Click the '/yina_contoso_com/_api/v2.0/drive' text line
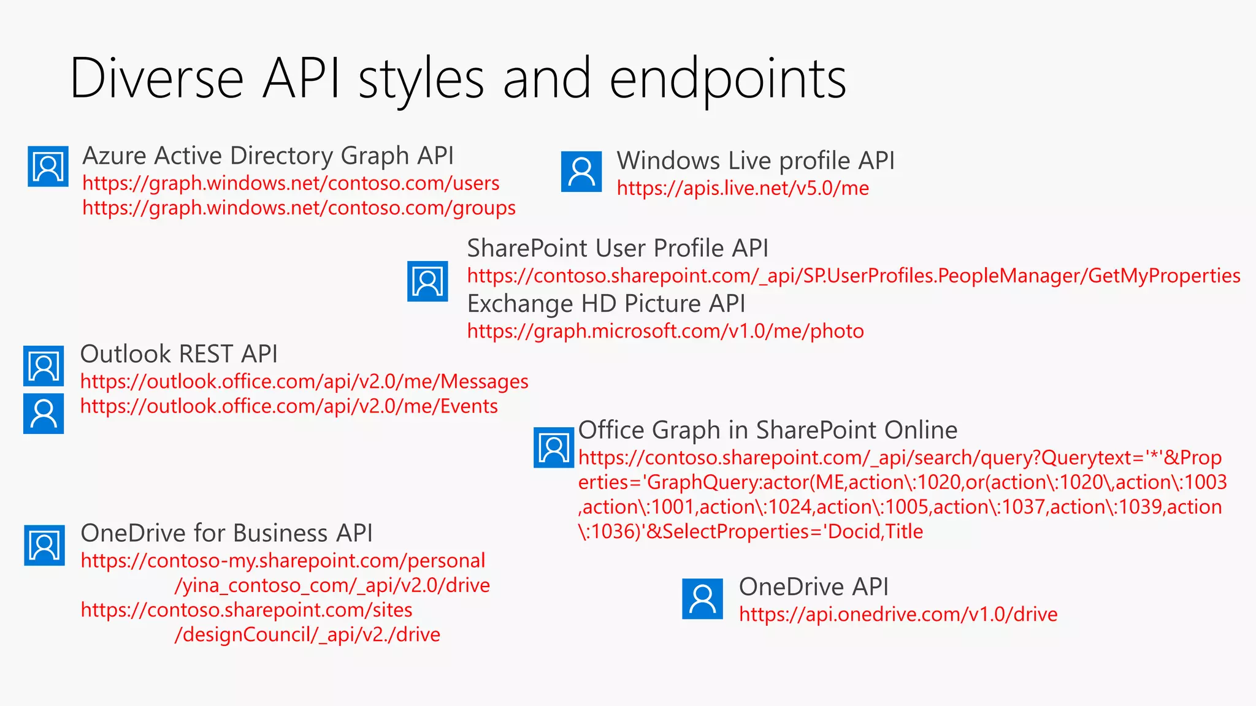The height and width of the screenshot is (706, 1256). coord(332,585)
